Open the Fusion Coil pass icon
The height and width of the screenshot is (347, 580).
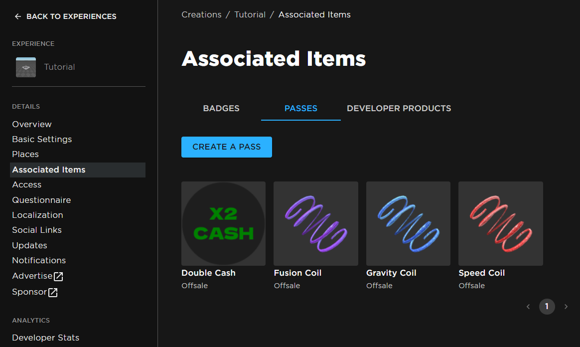pos(316,223)
